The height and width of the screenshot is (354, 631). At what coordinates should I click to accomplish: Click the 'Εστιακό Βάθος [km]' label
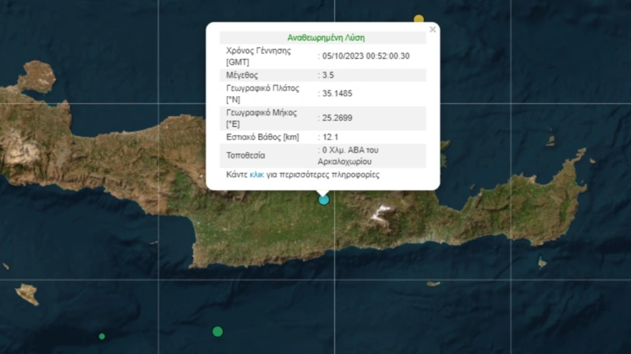click(x=262, y=137)
